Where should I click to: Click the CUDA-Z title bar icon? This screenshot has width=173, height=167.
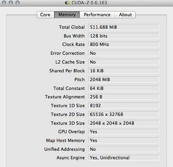(x=67, y=3)
